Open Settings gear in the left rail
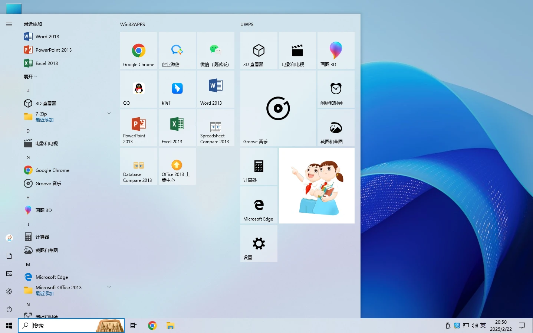Viewport: 533px width, 333px height. click(9, 291)
